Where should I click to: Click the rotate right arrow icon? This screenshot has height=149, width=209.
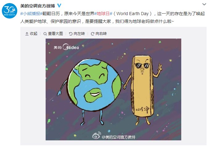pyautogui.click(x=92, y=34)
